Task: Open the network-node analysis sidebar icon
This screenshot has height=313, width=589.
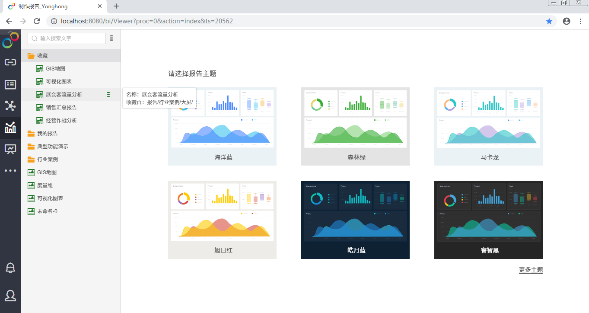Action: (10, 106)
